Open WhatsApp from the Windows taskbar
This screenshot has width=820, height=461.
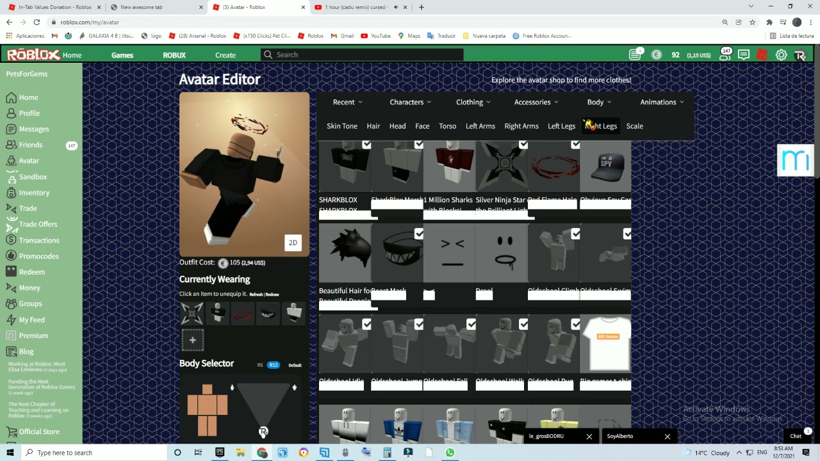coord(450,453)
